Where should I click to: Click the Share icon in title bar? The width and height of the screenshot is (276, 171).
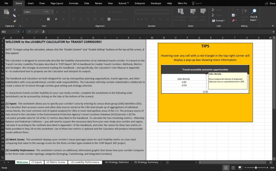click(x=267, y=3)
